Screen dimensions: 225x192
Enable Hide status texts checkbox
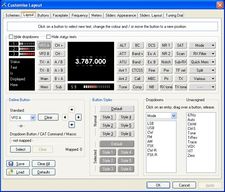tap(48, 37)
